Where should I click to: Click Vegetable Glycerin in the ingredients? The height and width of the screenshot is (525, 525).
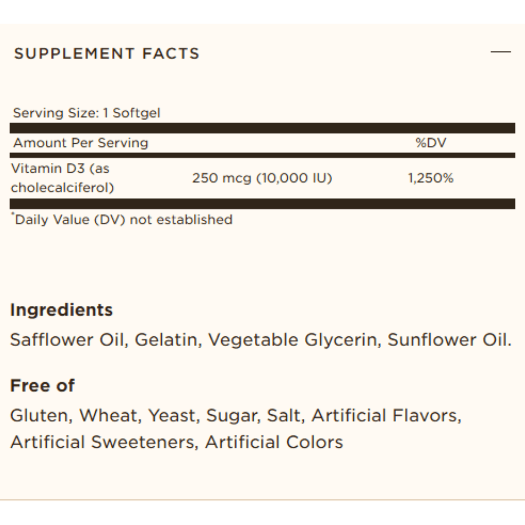pyautogui.click(x=292, y=340)
